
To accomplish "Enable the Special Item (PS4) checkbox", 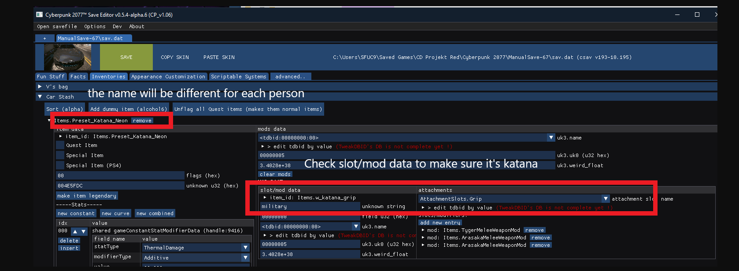I will (x=60, y=165).
